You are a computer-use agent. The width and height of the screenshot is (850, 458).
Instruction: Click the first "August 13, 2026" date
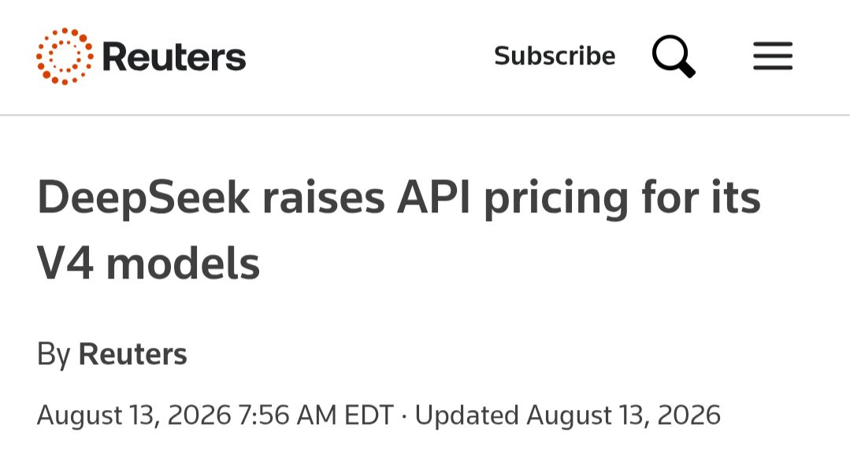tap(134, 416)
